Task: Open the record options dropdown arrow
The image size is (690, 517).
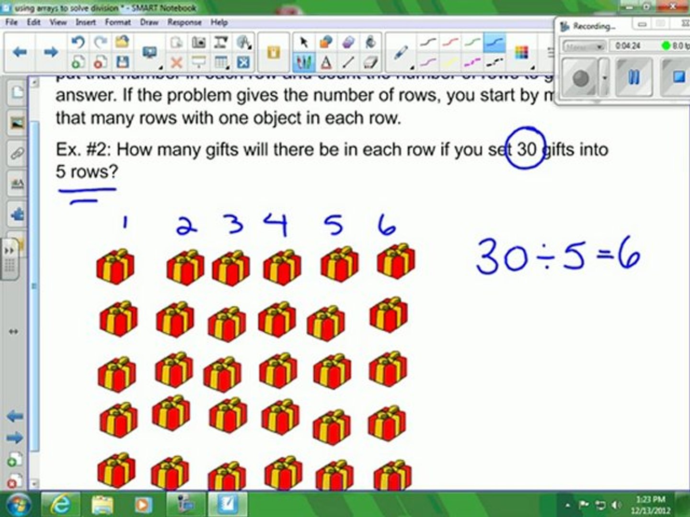Action: pyautogui.click(x=604, y=78)
